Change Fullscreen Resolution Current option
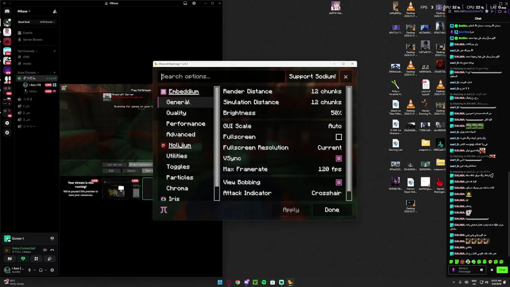This screenshot has width=510, height=287. (x=282, y=147)
